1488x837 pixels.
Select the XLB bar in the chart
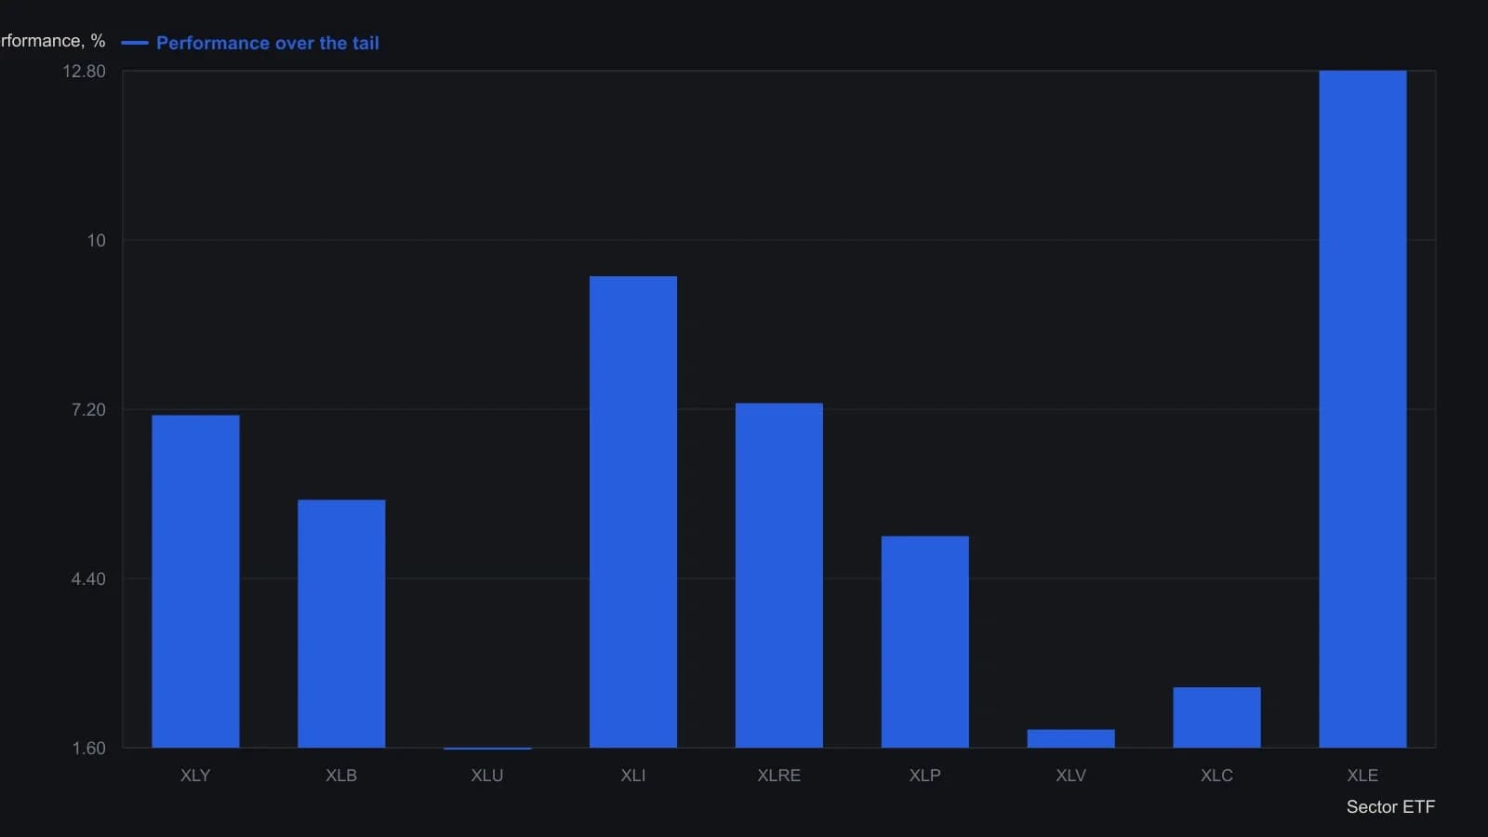point(341,623)
